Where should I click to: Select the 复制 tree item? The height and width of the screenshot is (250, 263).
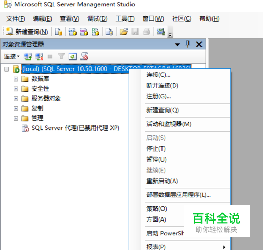(x=37, y=108)
